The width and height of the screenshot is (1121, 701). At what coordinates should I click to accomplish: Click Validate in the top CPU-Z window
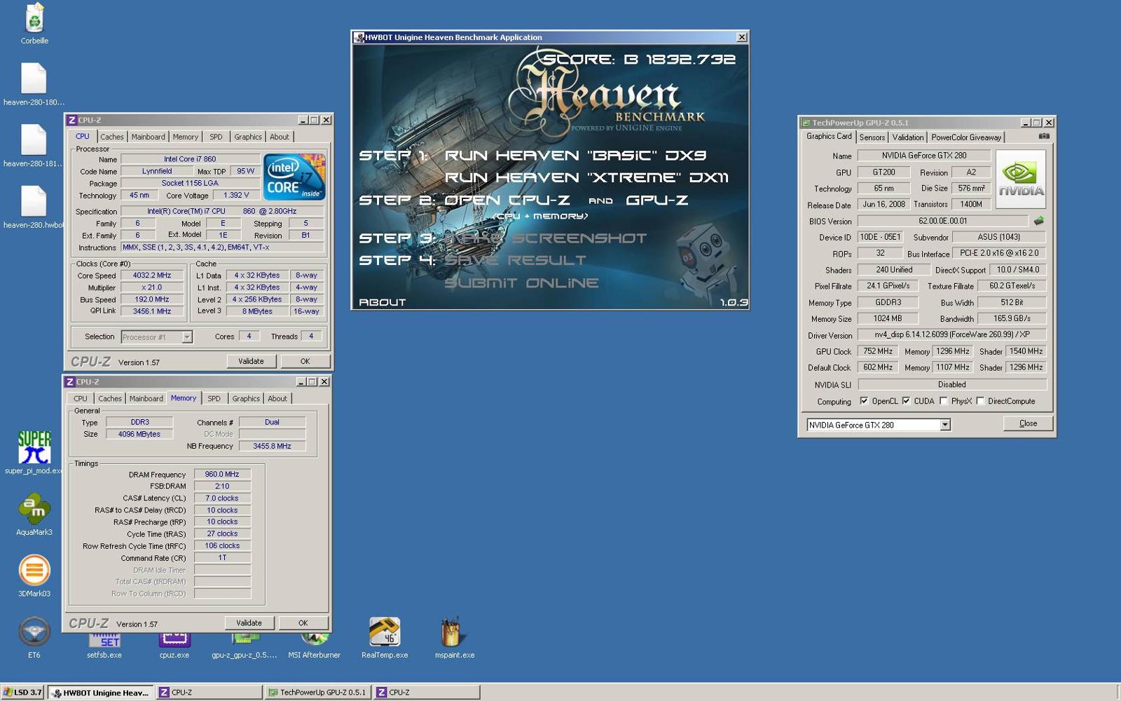click(251, 361)
